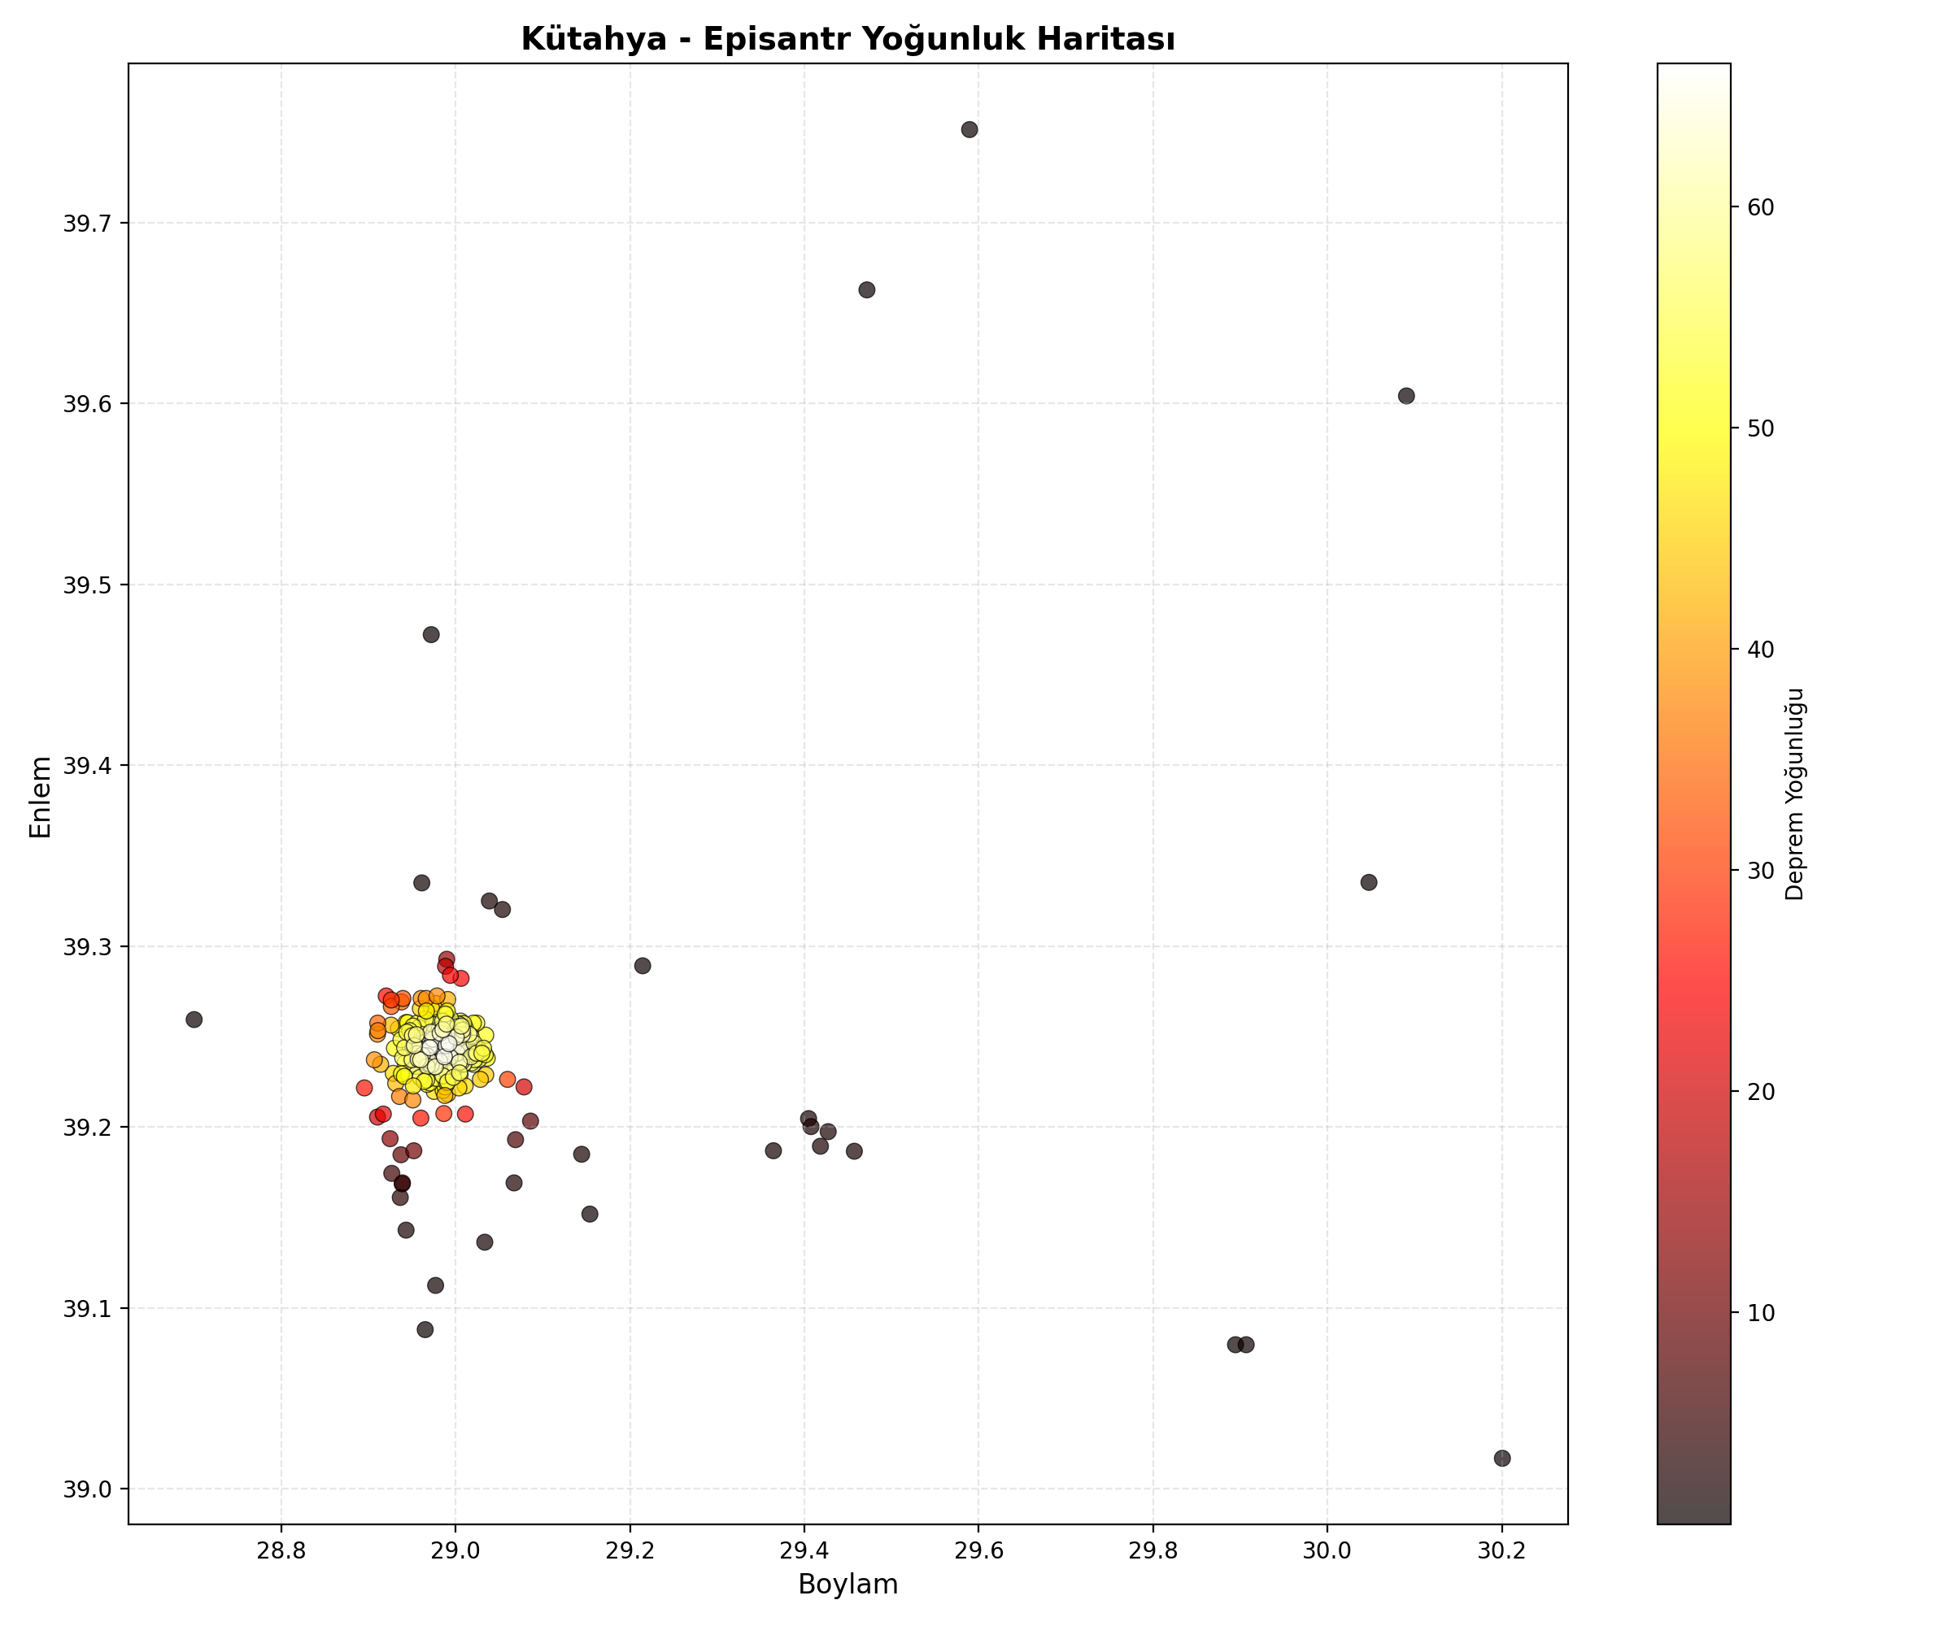Click the colorbar tick label 30
This screenshot has width=1952, height=1626.
(1762, 871)
